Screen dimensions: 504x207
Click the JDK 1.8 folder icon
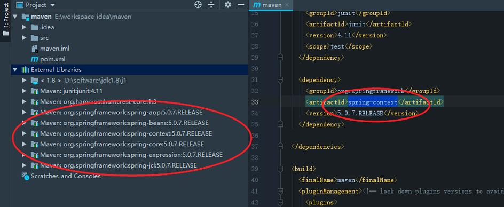[x=34, y=81]
